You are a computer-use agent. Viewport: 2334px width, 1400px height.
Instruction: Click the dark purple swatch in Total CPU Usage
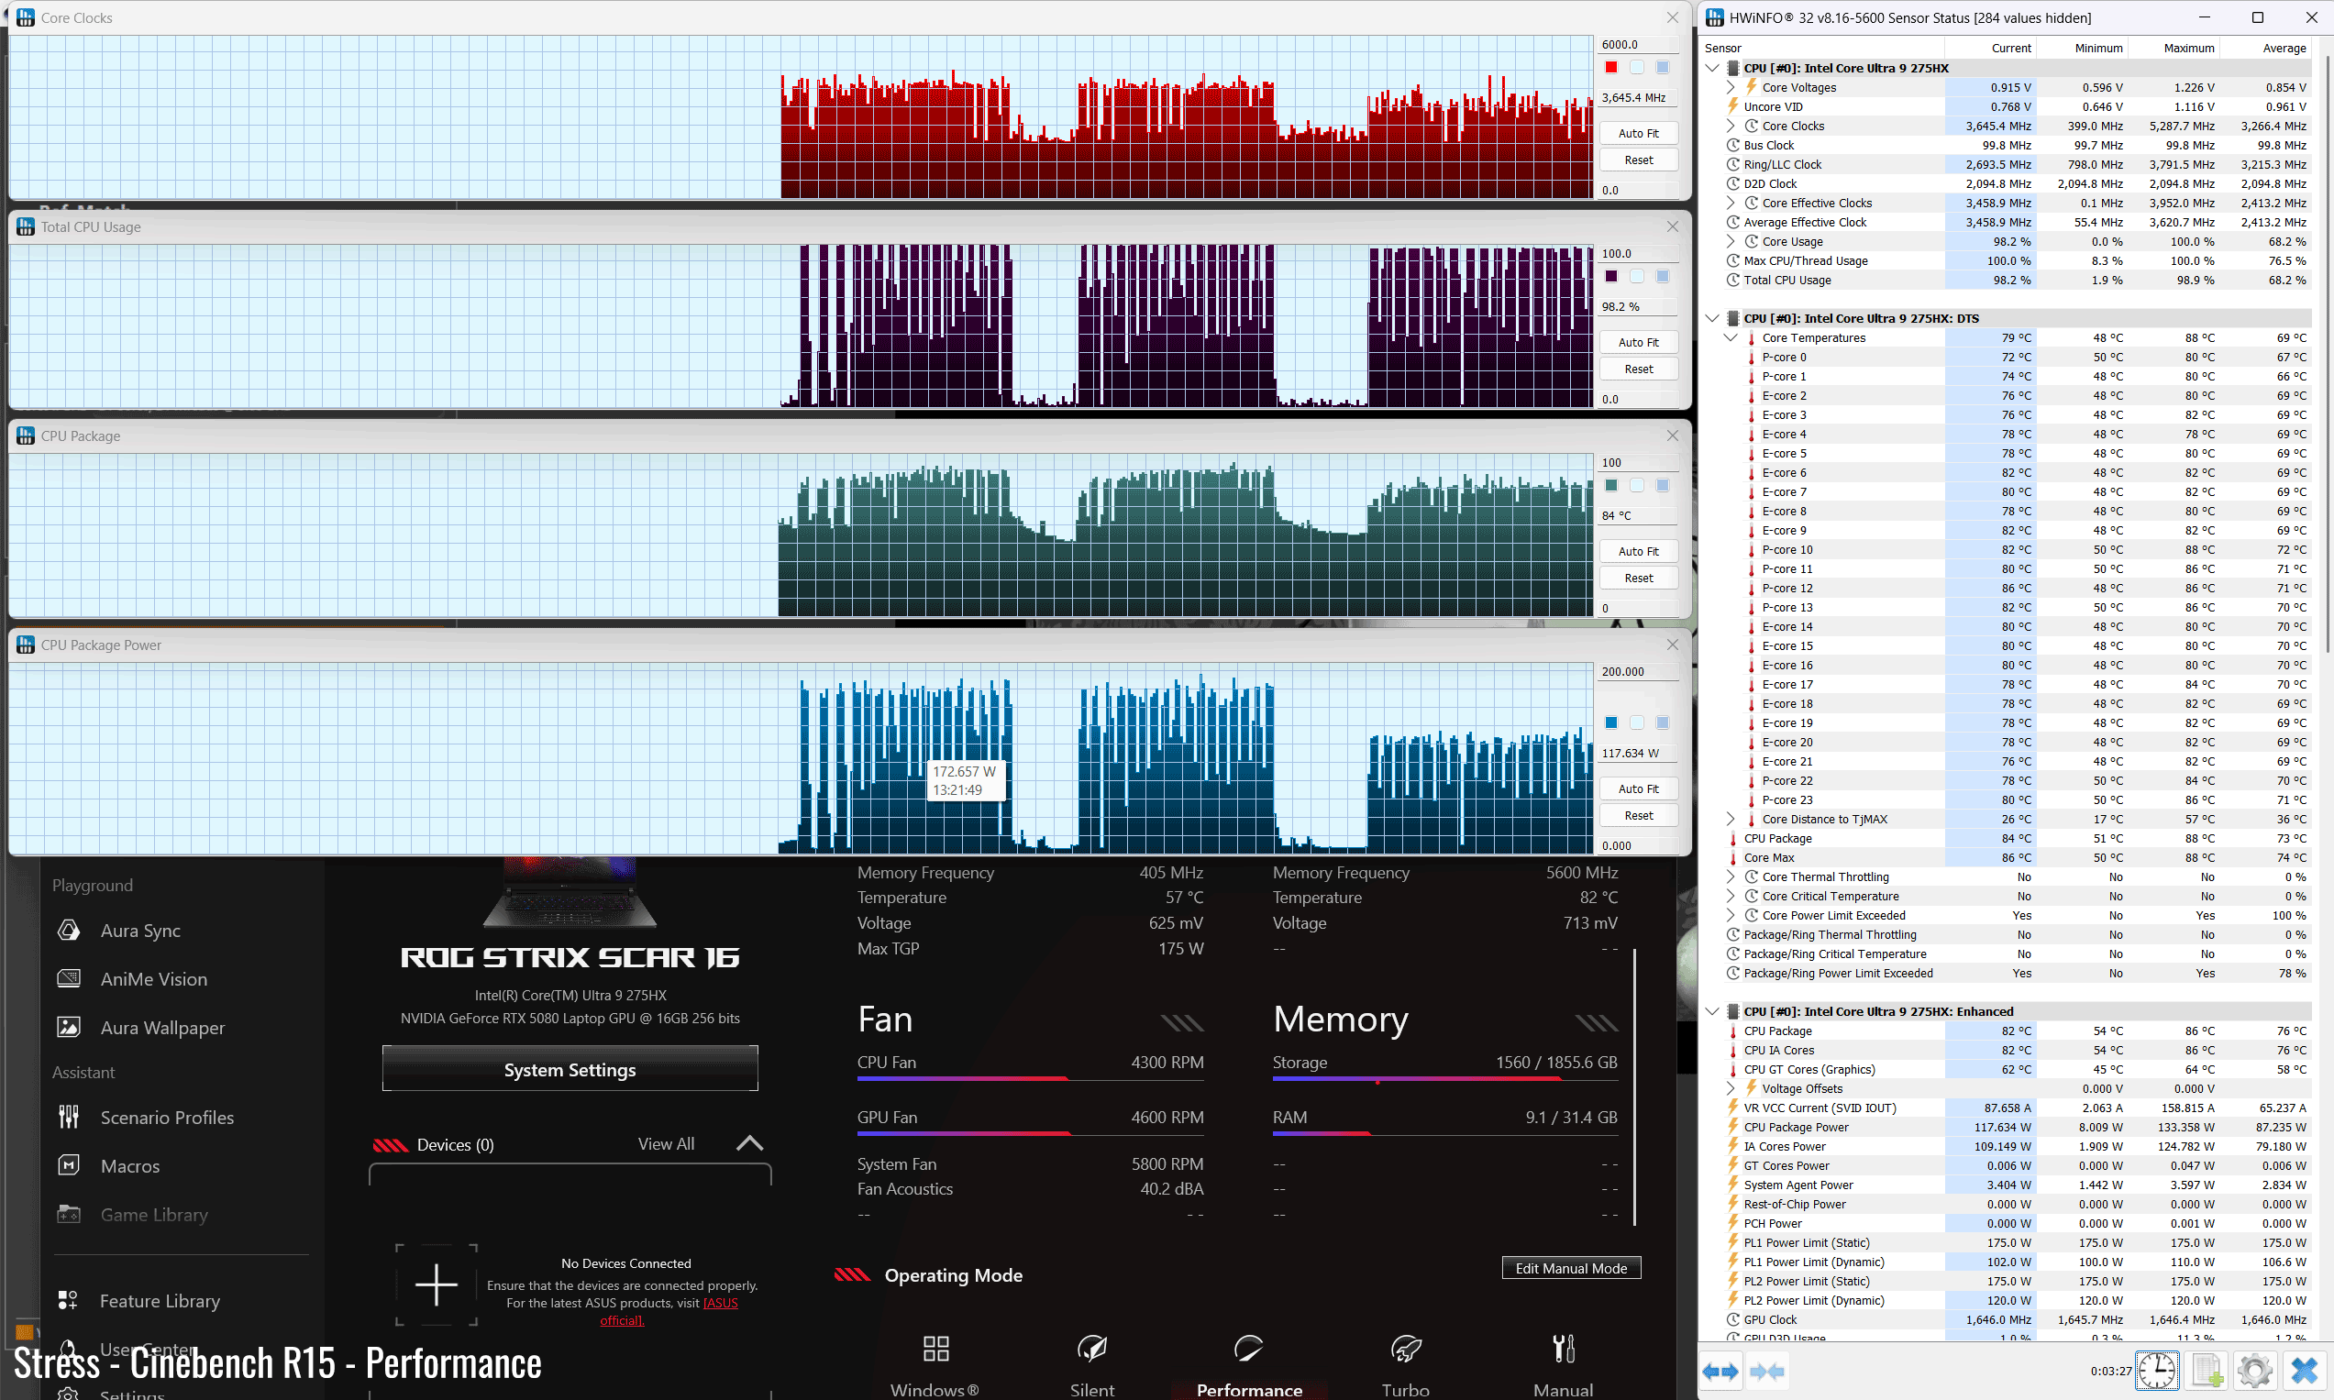1611,276
